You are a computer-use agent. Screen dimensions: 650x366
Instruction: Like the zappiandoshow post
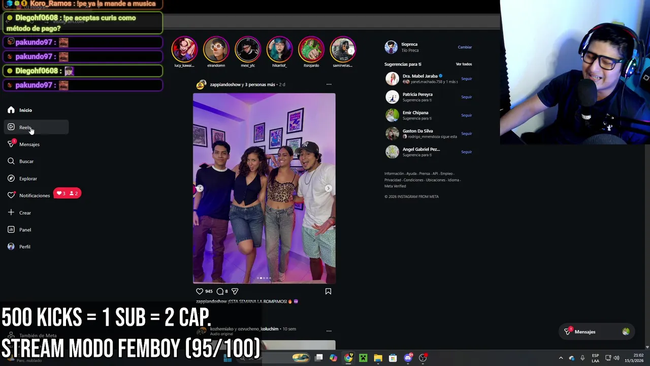(200, 291)
